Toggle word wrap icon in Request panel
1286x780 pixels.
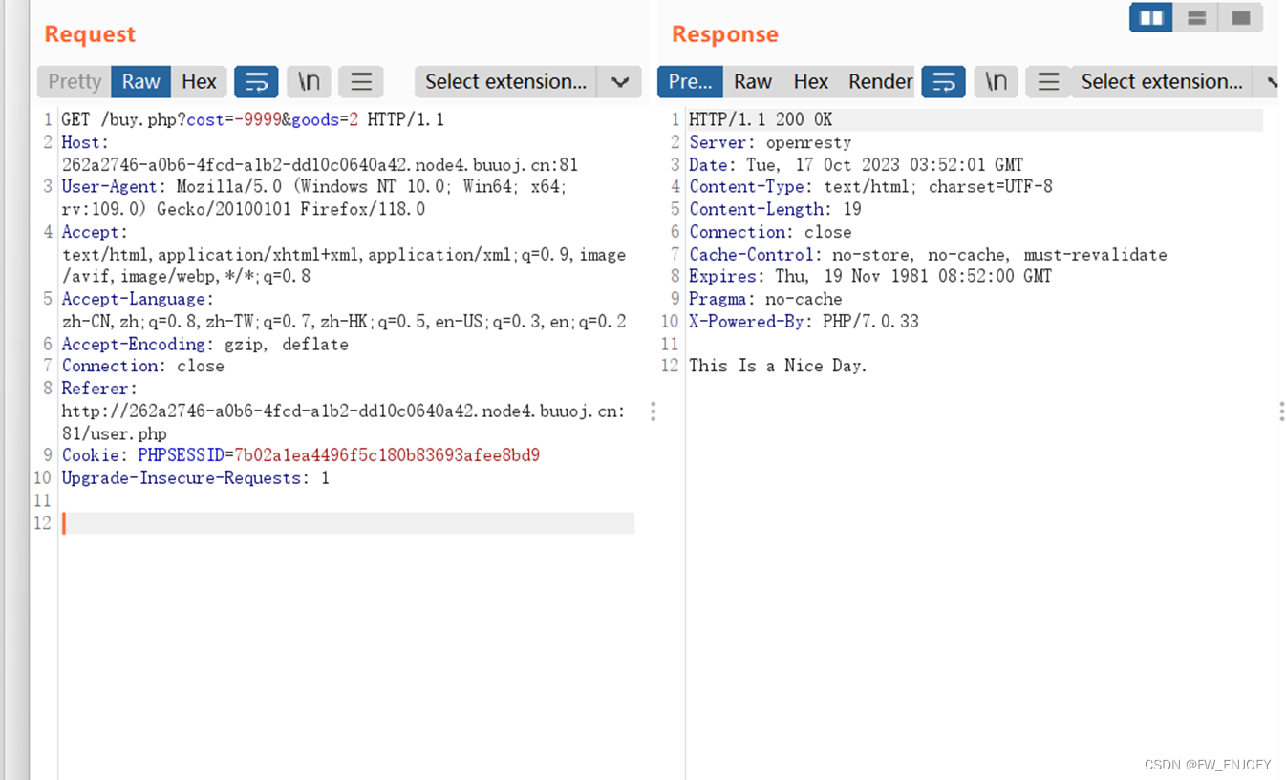coord(256,81)
